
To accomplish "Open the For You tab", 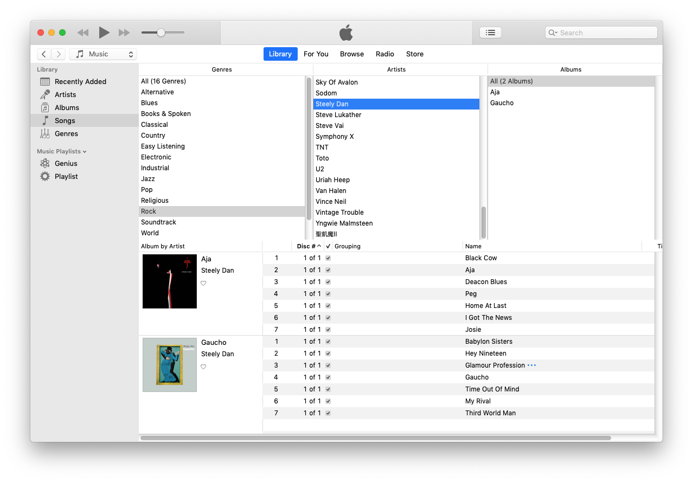I will [x=316, y=54].
